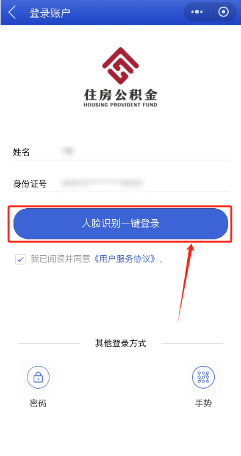Click the 姓名 field label
This screenshot has height=456, width=241.
pyautogui.click(x=21, y=152)
